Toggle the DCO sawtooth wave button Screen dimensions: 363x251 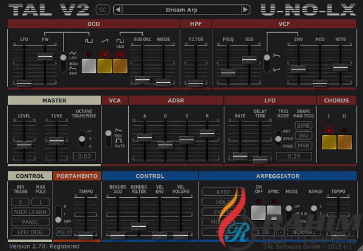point(105,66)
